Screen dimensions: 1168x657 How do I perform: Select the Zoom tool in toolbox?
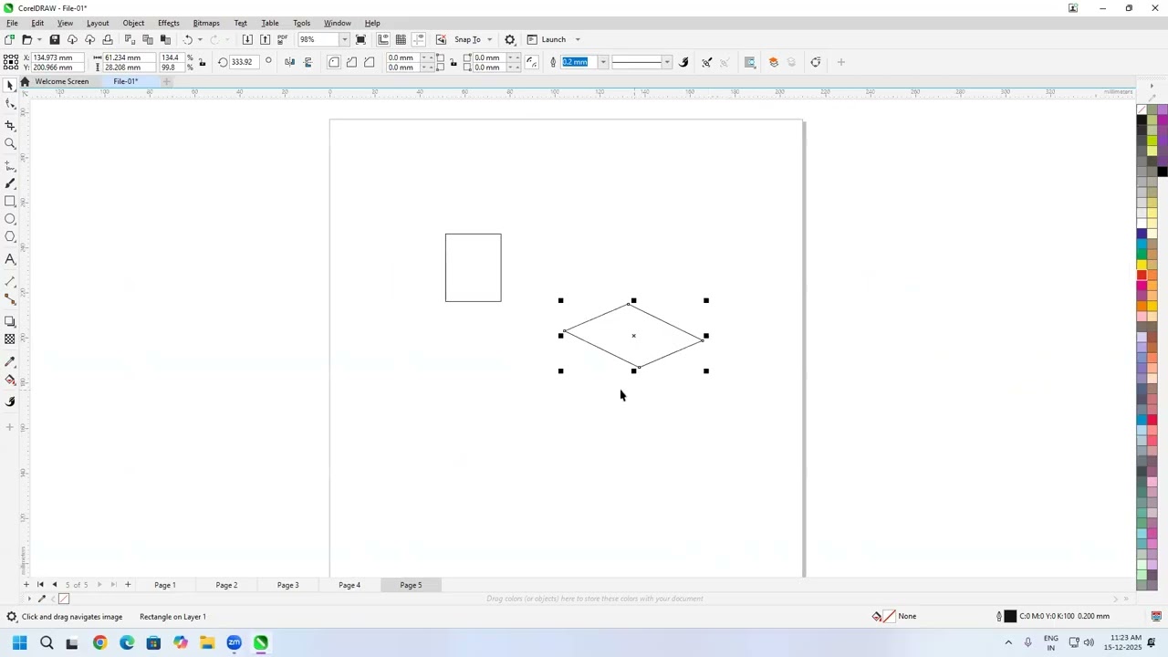coord(10,143)
